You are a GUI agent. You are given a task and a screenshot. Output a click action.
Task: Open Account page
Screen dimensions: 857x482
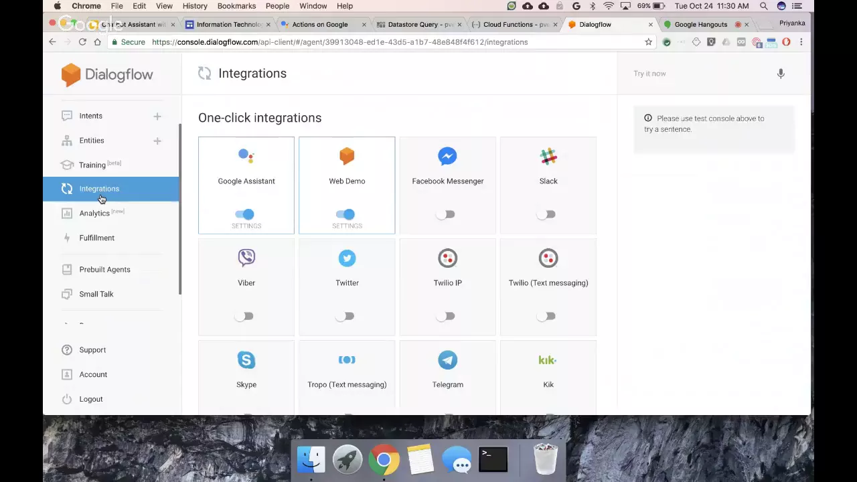coord(93,374)
